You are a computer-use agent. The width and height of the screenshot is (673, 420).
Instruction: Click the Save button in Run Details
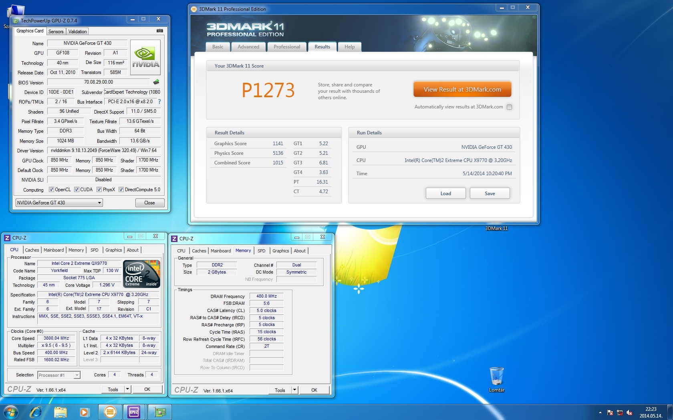click(490, 193)
